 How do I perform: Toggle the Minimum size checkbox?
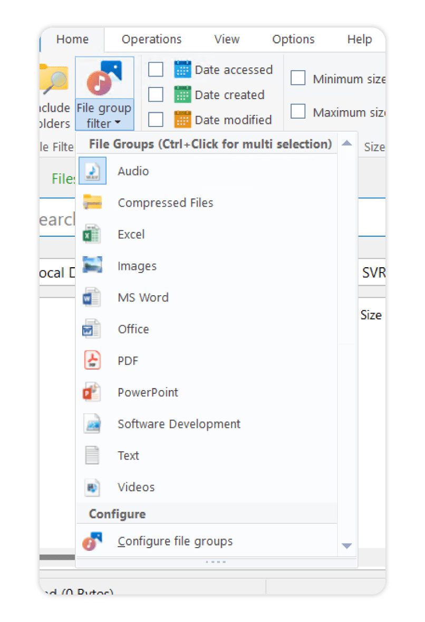(298, 79)
